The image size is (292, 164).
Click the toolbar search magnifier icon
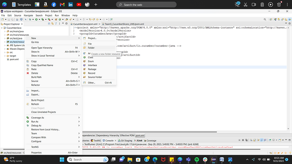(265, 19)
